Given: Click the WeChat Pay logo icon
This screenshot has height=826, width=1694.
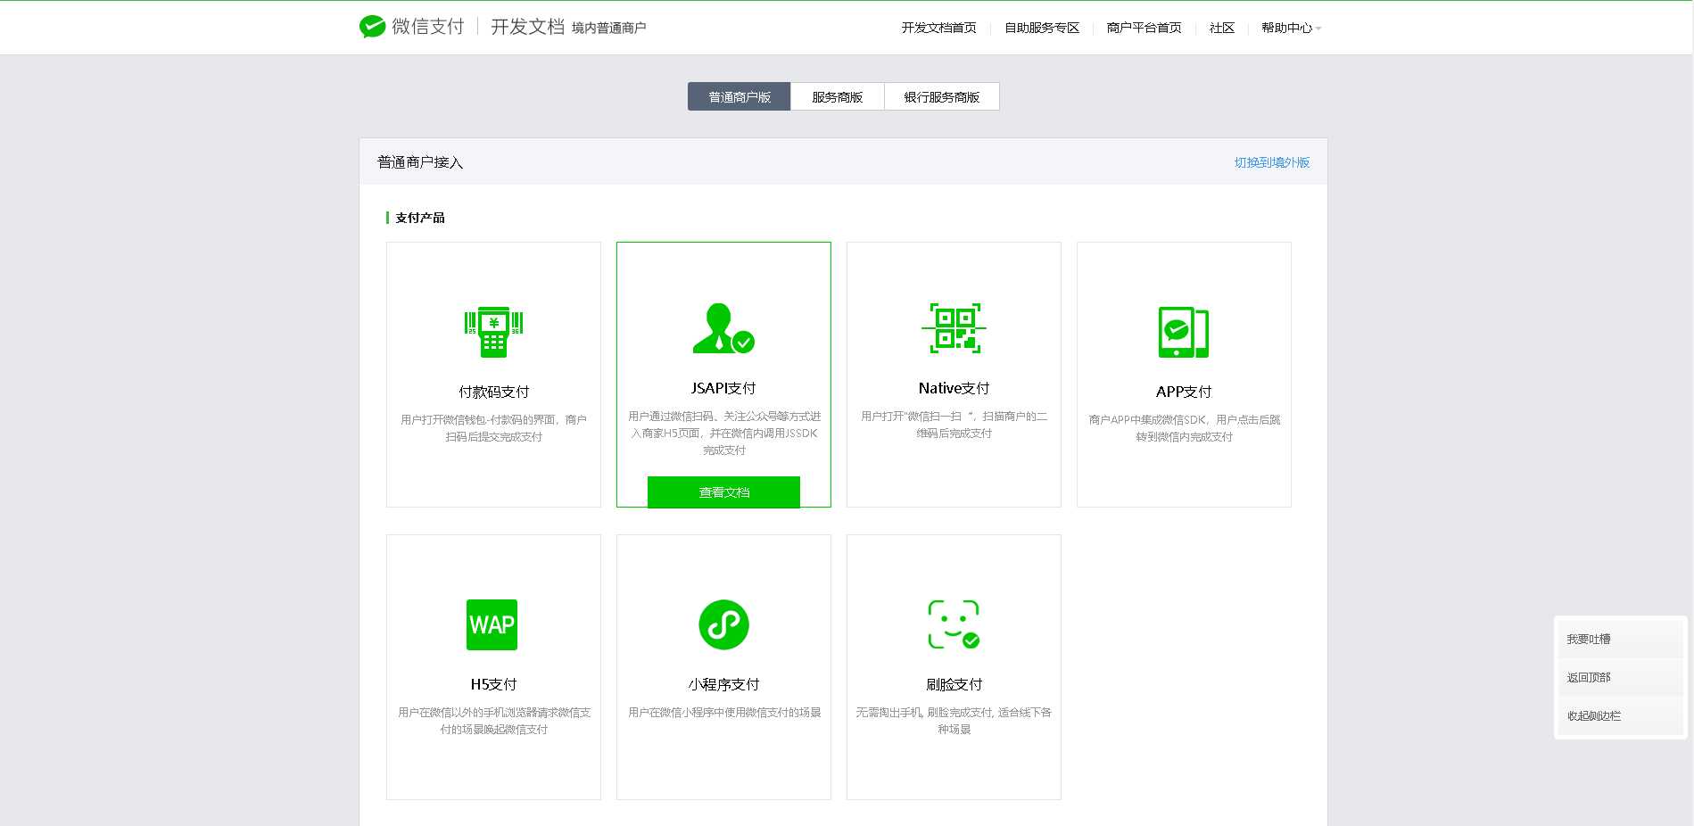Looking at the screenshot, I should click(372, 27).
